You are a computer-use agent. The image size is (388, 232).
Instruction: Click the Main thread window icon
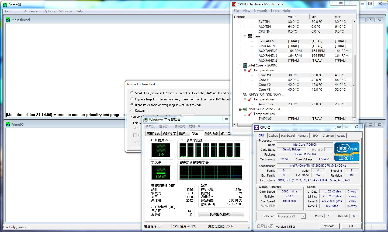[x=8, y=20]
